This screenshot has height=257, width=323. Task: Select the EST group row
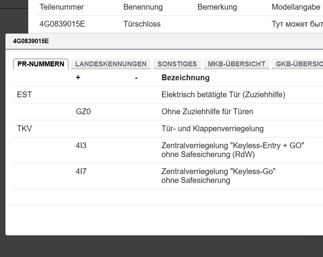point(24,95)
